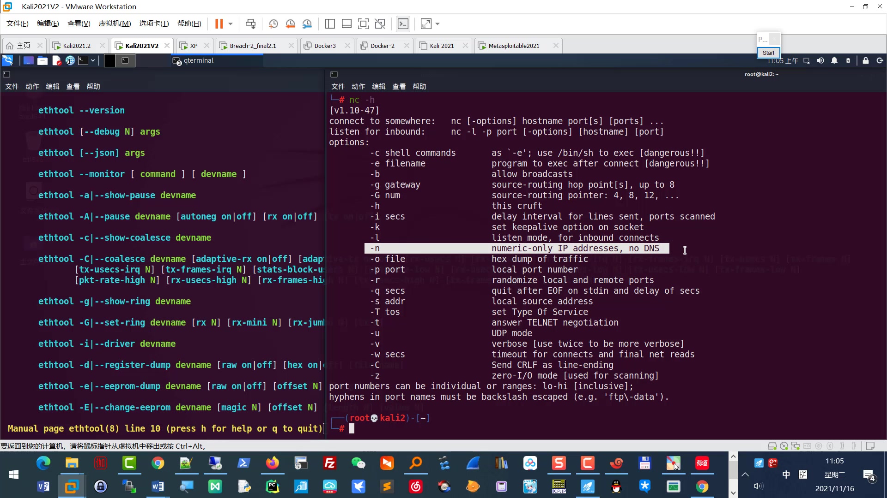Toggle the console view button
The height and width of the screenshot is (498, 887).
403,24
